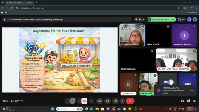Open the participants list showing 235
199x112 pixels.
click(181, 19)
